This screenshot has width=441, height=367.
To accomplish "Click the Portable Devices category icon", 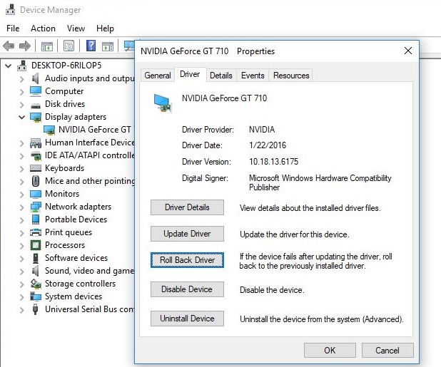I will (36, 219).
